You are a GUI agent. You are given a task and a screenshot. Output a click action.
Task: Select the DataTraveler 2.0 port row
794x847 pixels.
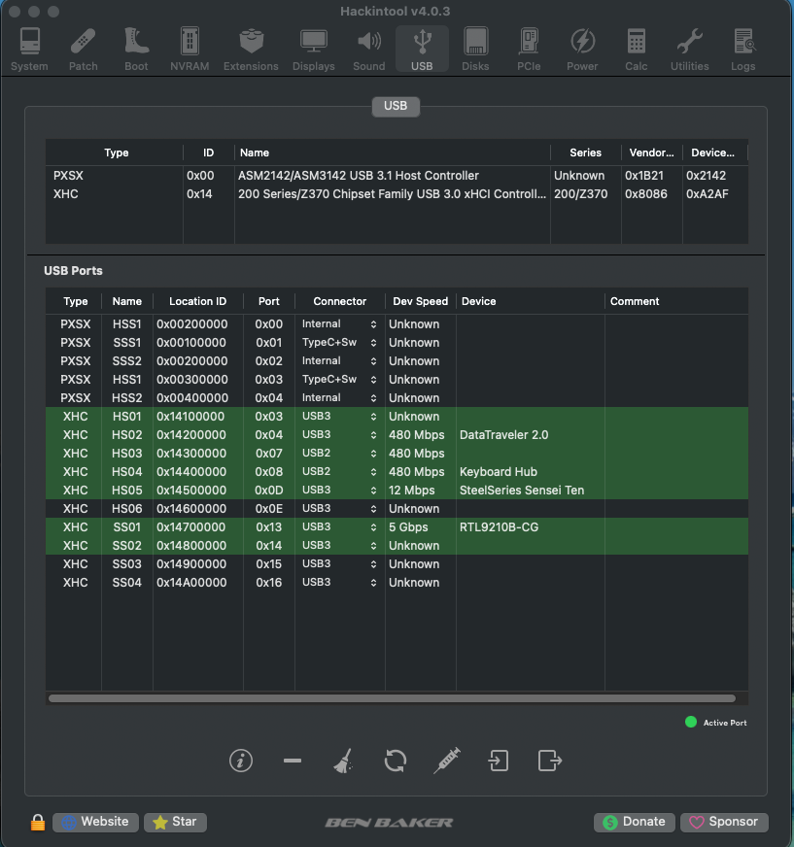[x=503, y=435]
